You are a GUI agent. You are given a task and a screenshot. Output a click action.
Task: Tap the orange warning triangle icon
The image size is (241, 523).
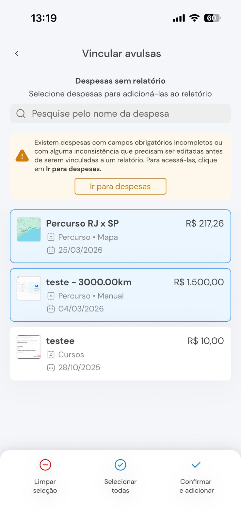click(22, 156)
